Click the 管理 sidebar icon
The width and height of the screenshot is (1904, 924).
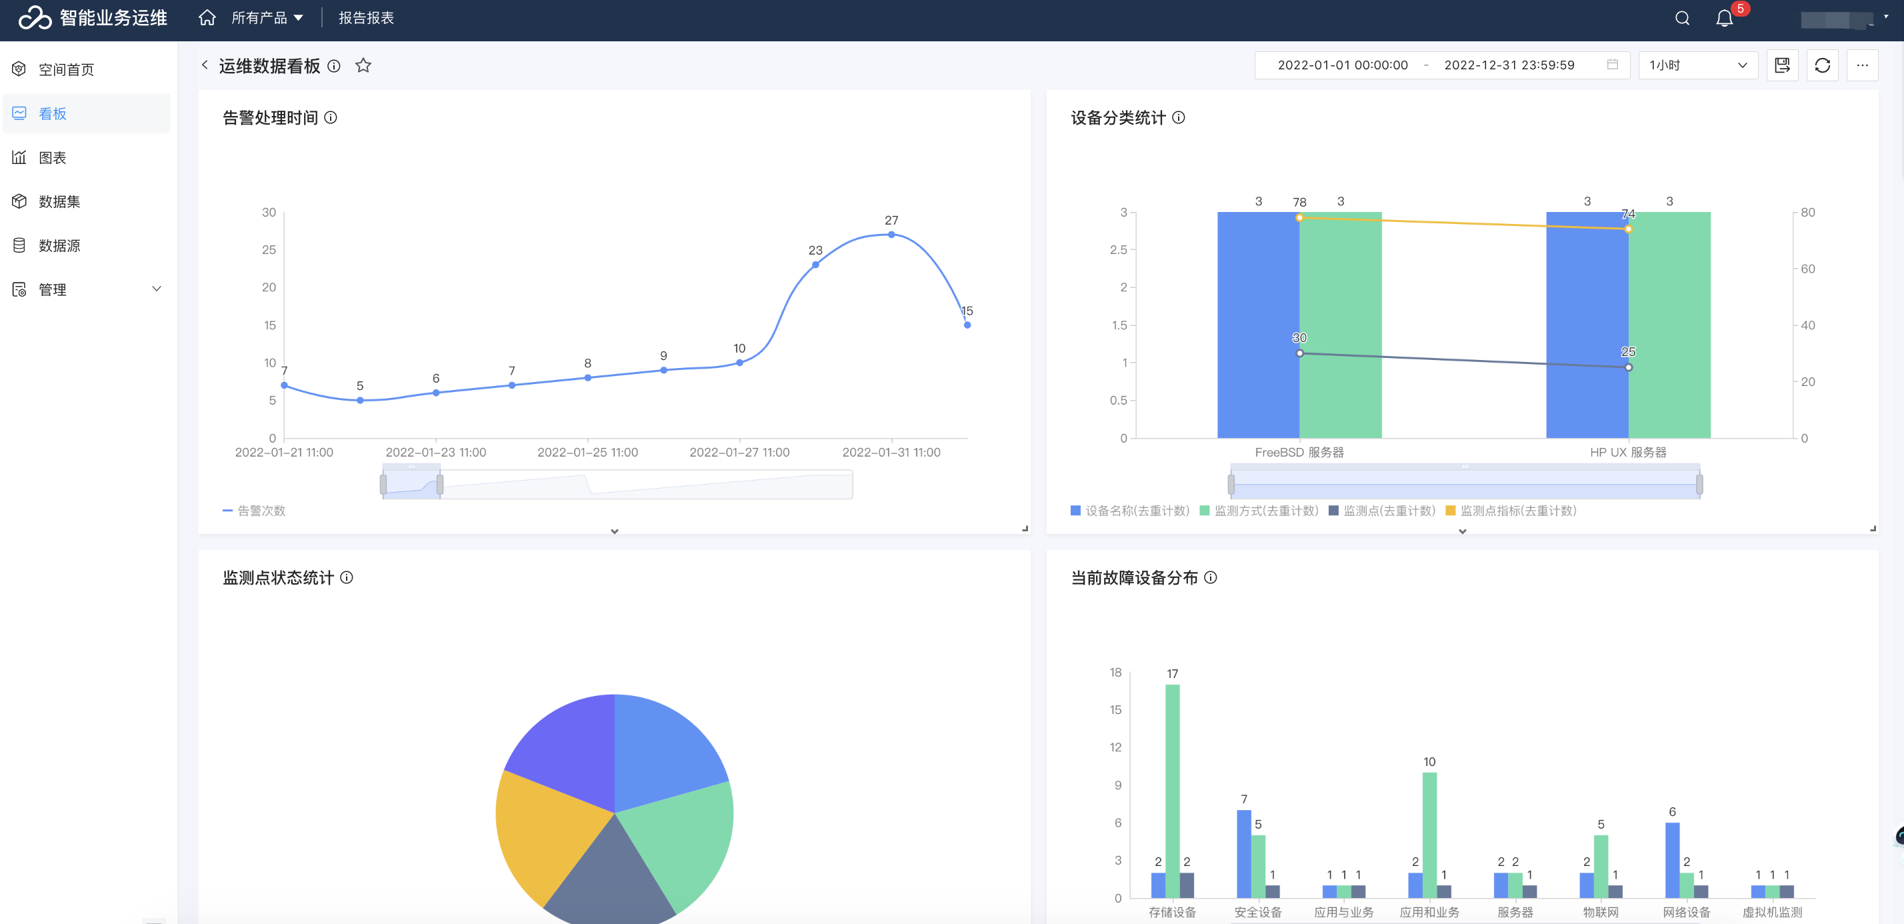[x=19, y=289]
